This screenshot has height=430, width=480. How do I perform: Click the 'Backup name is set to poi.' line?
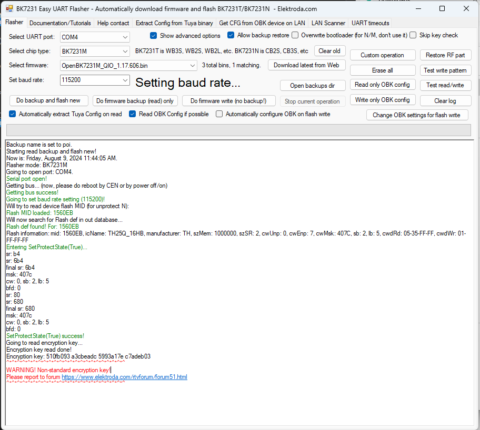pos(39,145)
